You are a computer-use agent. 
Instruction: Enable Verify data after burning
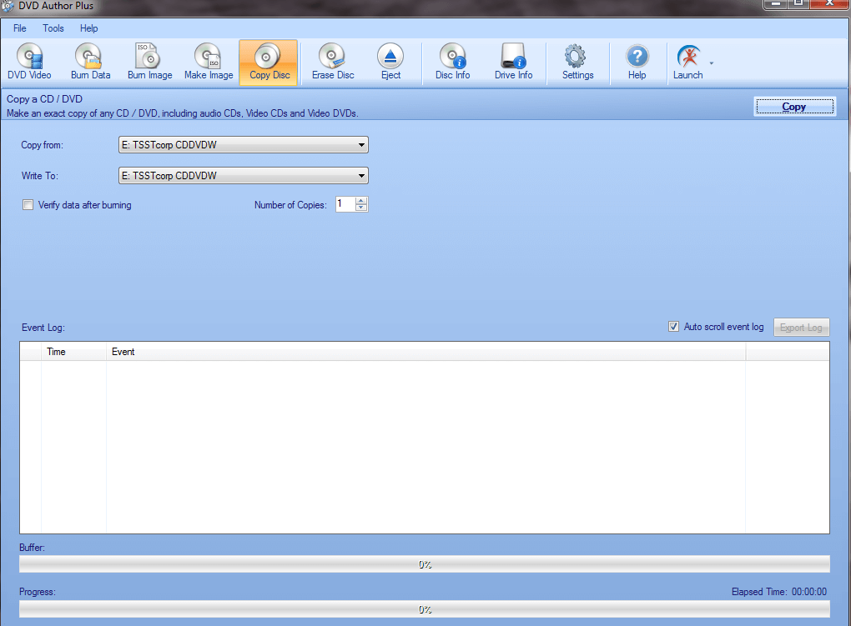28,205
